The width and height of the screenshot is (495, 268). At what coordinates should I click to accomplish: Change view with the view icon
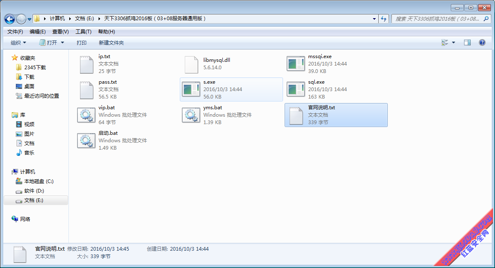coord(445,42)
